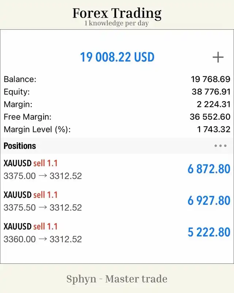
Task: Click the Forex Trading title
Action: coord(117,14)
